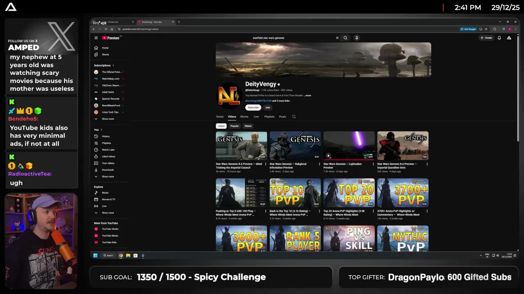Clear the search box with the X
The width and height of the screenshot is (524, 294).
point(337,38)
